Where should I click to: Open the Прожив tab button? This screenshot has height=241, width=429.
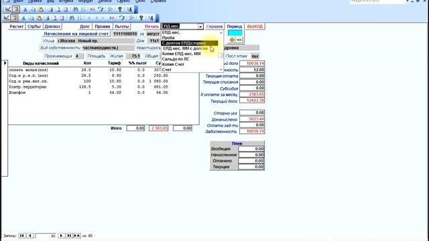coord(103,27)
